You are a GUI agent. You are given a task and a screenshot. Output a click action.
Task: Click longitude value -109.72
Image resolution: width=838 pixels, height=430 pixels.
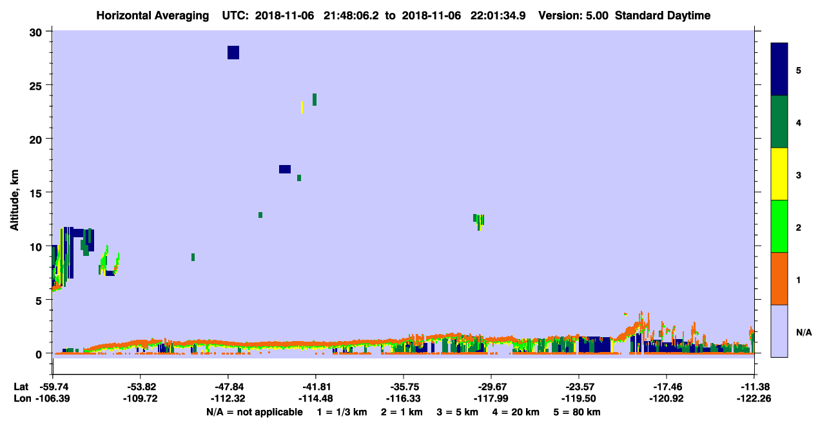(140, 399)
